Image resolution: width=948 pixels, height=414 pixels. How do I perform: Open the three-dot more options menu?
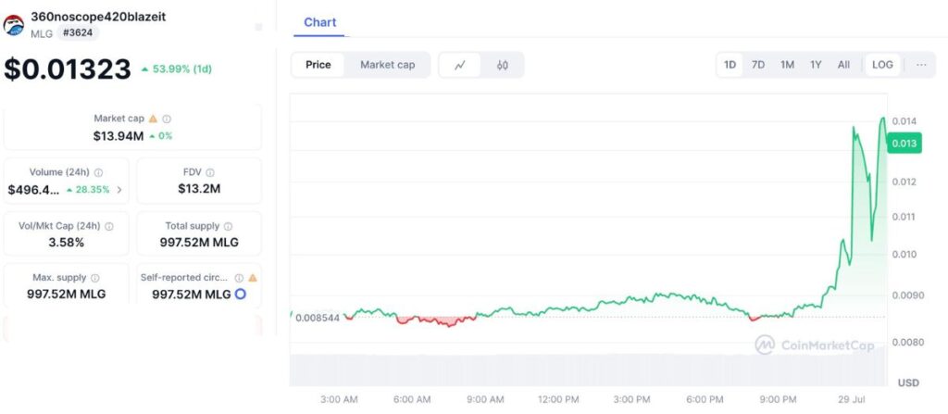click(x=920, y=65)
